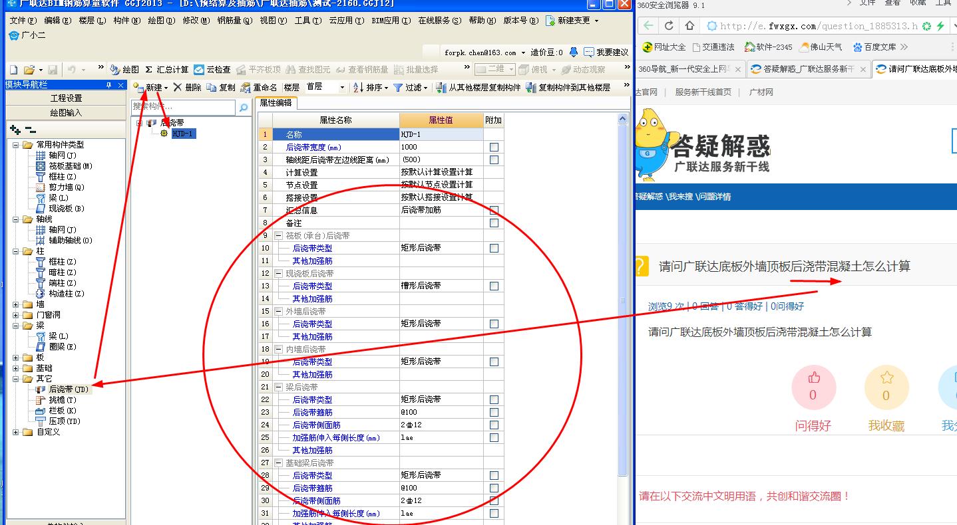
Task: Click 我要建议 feedback icon
Action: [x=606, y=52]
